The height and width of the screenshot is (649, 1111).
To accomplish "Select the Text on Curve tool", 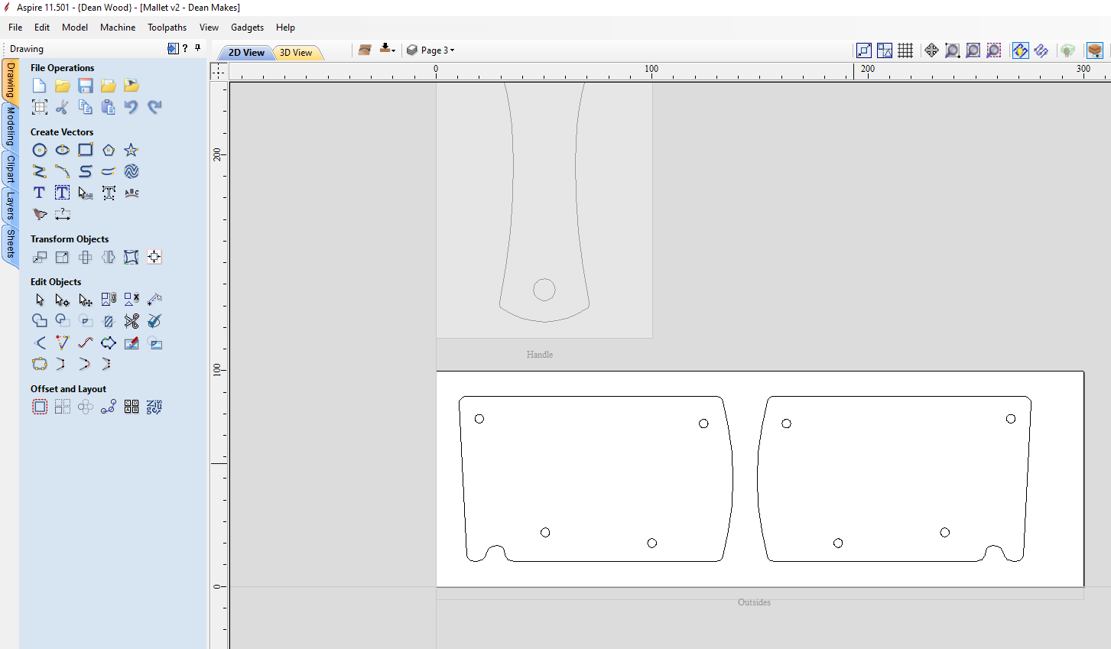I will 131,193.
